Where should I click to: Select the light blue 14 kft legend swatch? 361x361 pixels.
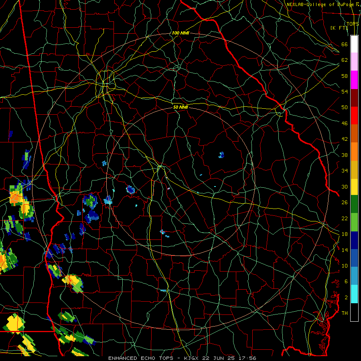coord(354,276)
